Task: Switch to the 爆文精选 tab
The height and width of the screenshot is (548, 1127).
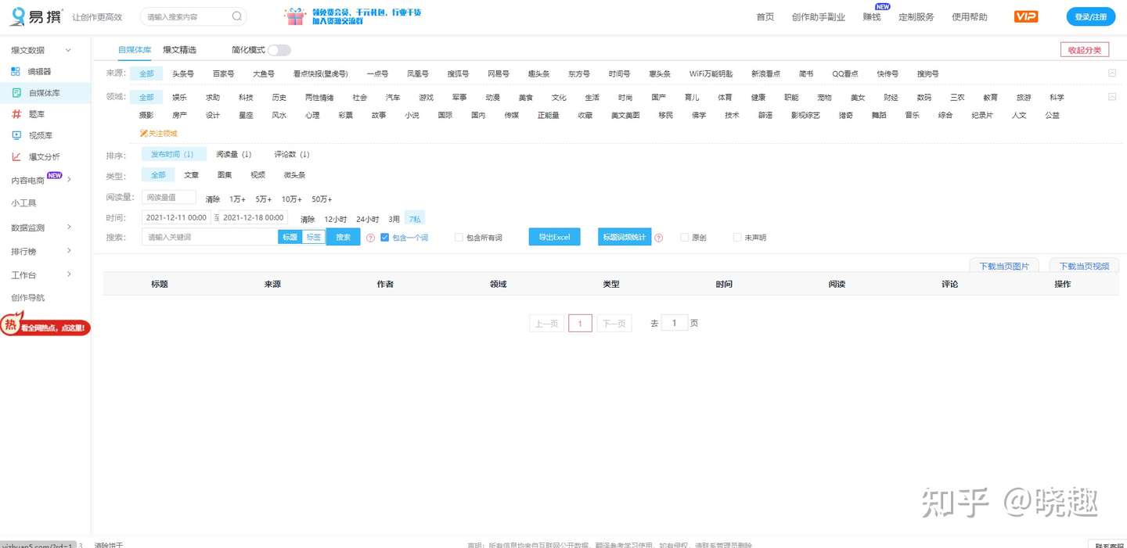Action: pos(179,50)
